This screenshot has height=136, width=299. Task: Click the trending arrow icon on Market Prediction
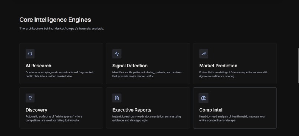tap(204, 54)
